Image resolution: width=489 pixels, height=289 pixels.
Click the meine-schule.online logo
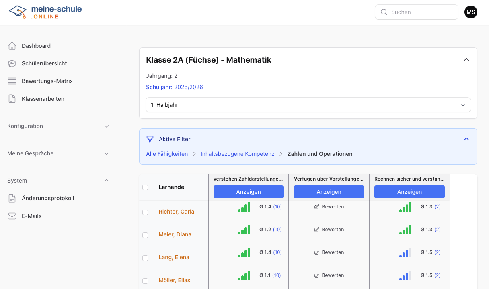(44, 12)
